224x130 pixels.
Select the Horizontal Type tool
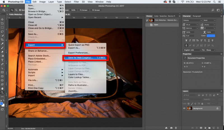2,60
